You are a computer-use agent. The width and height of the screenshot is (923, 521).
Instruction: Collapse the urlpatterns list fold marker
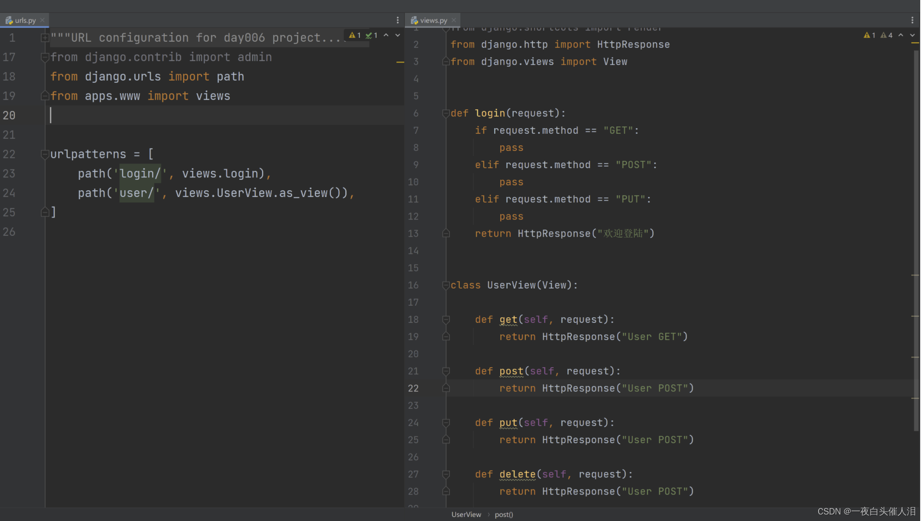click(45, 154)
